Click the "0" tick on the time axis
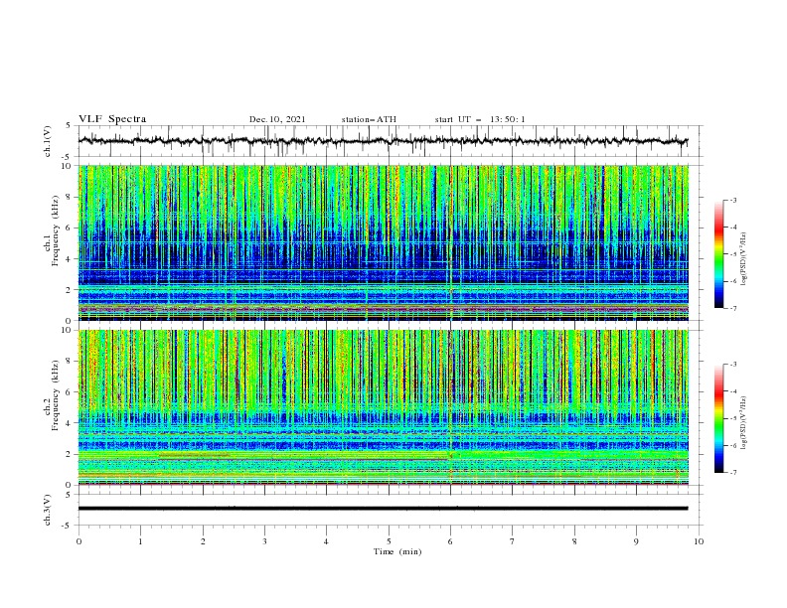 pos(79,541)
